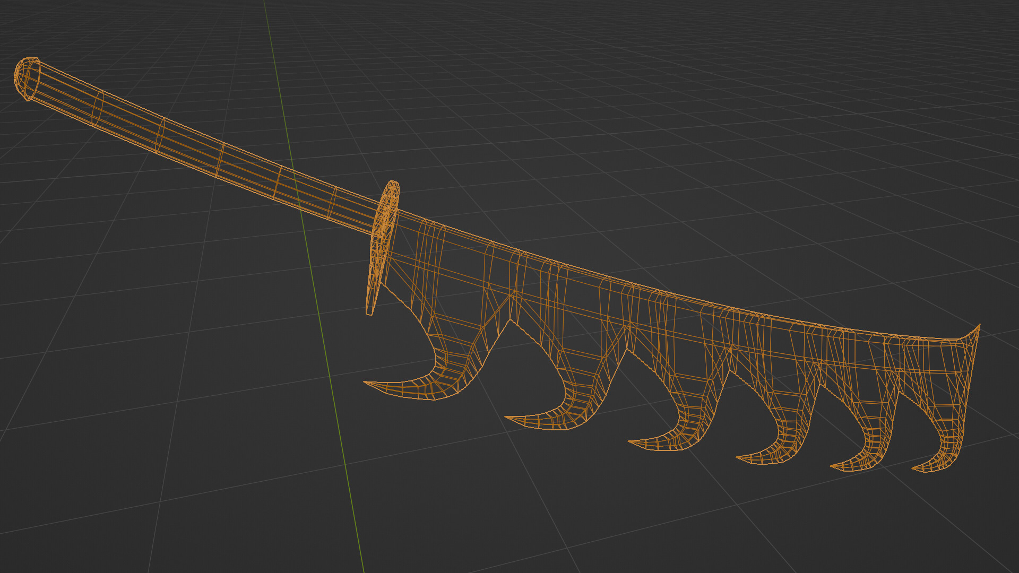Click the tip of the fourth hooked tooth
The width and height of the screenshot is (1019, 573).
click(738, 457)
